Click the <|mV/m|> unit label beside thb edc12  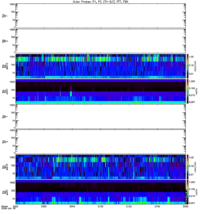[x=195, y=66]
